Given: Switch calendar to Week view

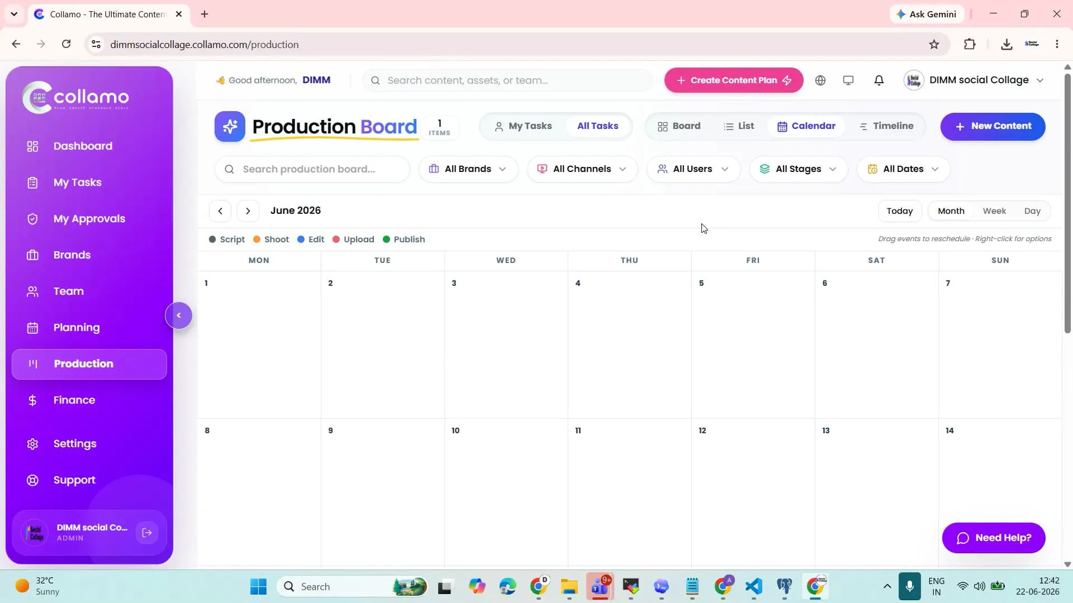Looking at the screenshot, I should click(x=994, y=211).
